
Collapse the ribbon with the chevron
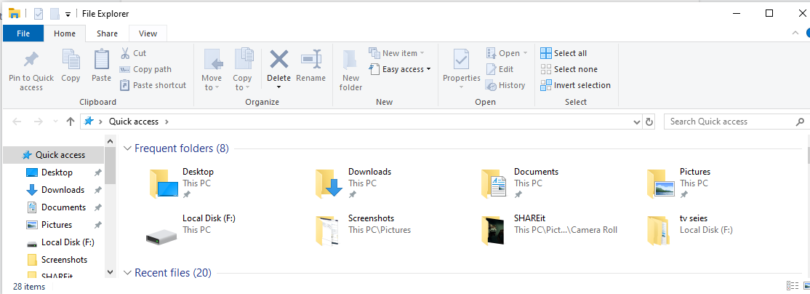pyautogui.click(x=795, y=33)
